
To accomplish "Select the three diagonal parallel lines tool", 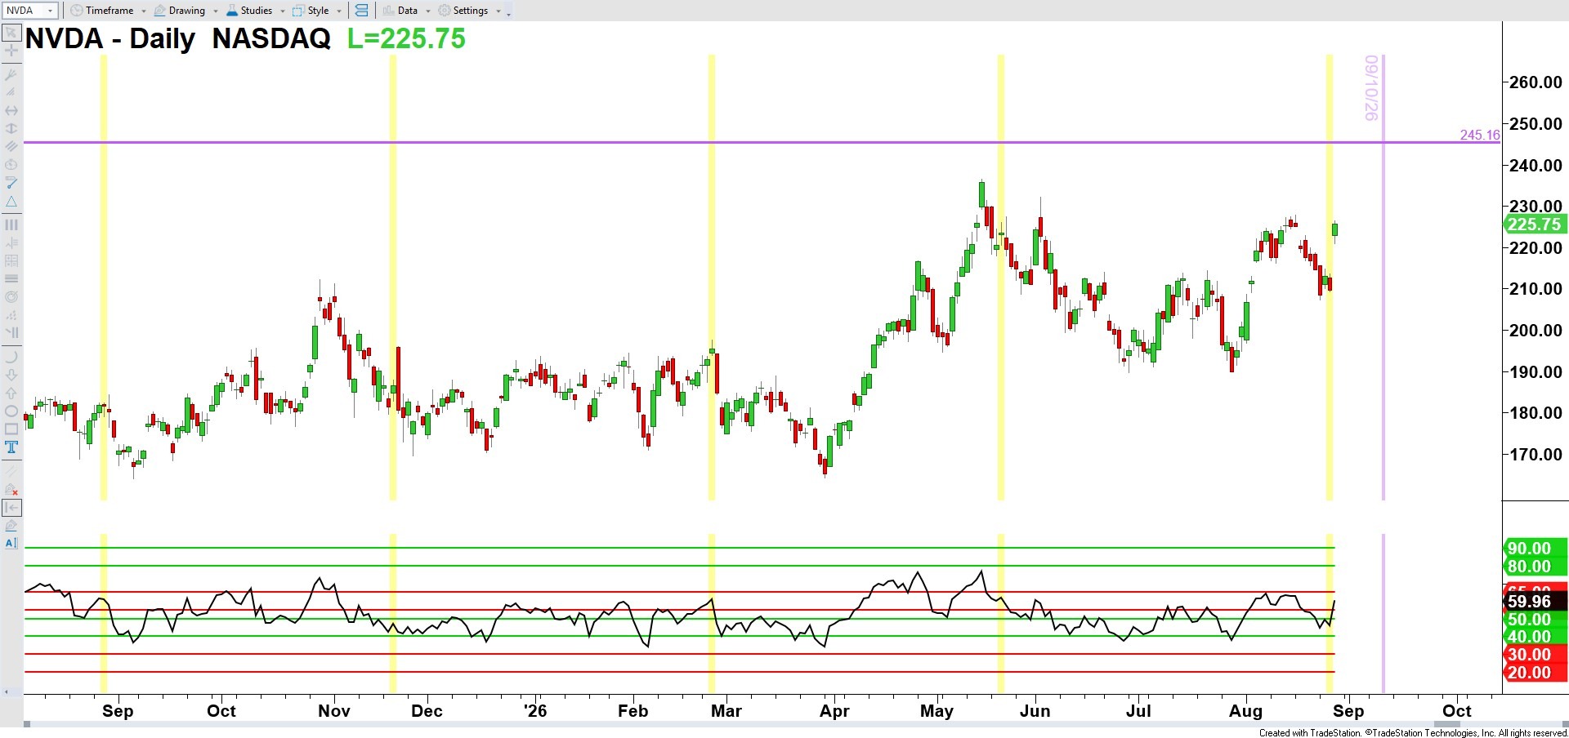I will [11, 146].
